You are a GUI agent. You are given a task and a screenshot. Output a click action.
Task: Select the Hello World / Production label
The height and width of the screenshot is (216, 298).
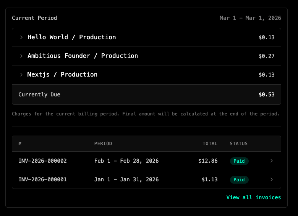pos(72,37)
